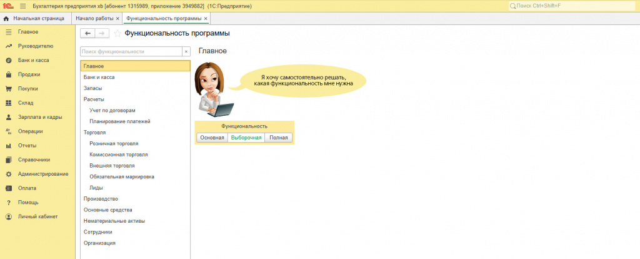This screenshot has width=640, height=259.
Task: Click the home icon on Начальная страница tab
Action: (x=6, y=19)
